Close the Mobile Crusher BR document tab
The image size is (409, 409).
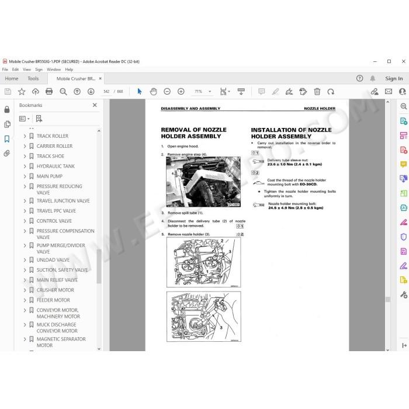(x=100, y=78)
